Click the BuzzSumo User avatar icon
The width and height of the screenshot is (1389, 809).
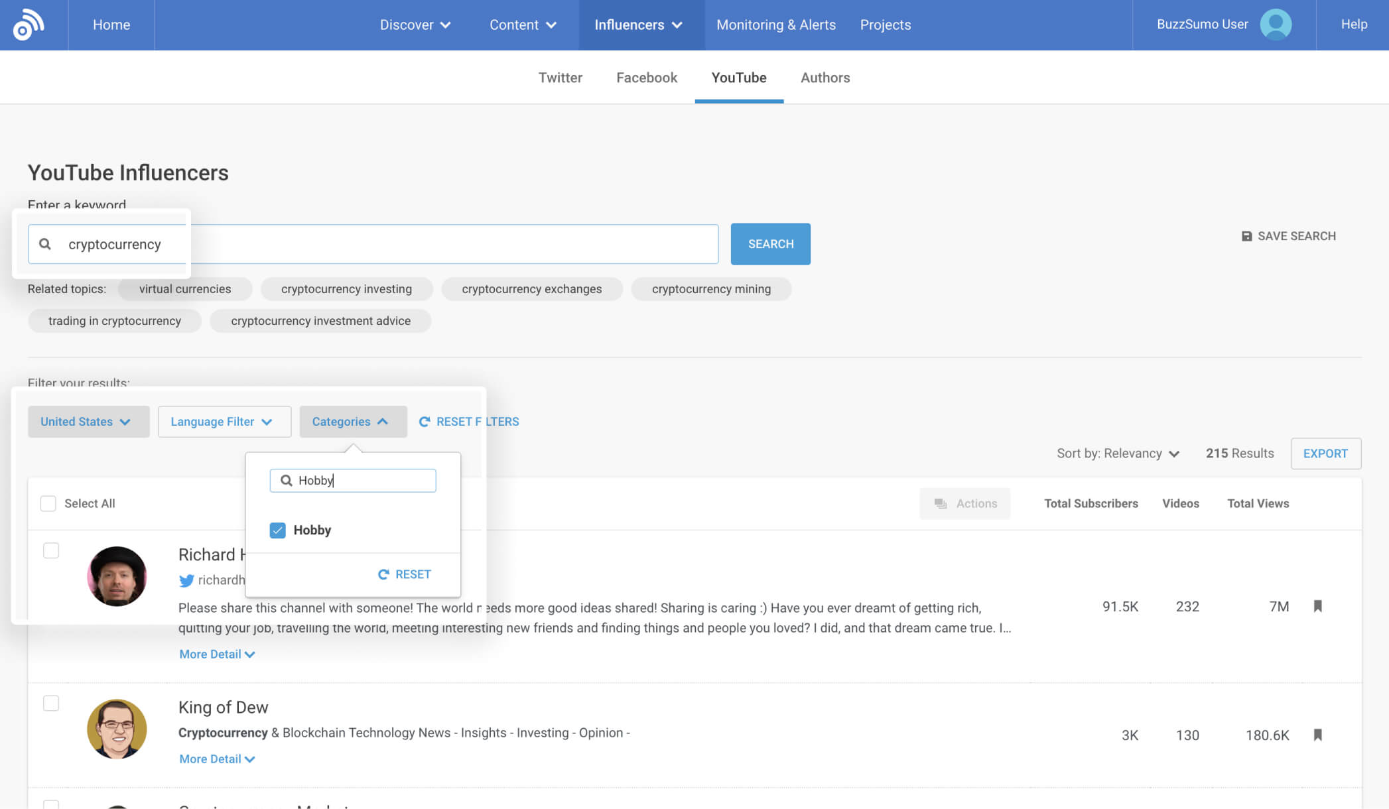point(1276,24)
